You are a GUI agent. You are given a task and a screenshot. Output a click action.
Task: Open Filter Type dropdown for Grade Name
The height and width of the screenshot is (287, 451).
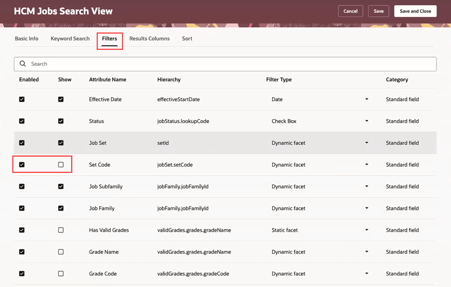point(367,252)
